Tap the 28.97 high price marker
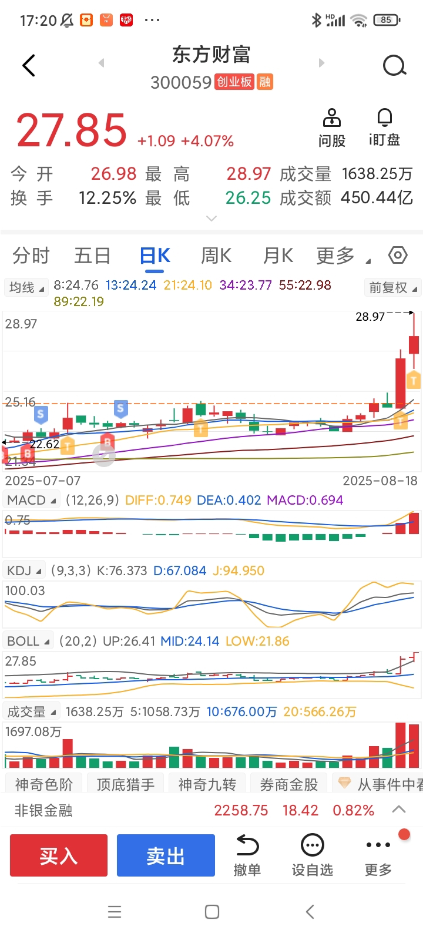 point(370,317)
